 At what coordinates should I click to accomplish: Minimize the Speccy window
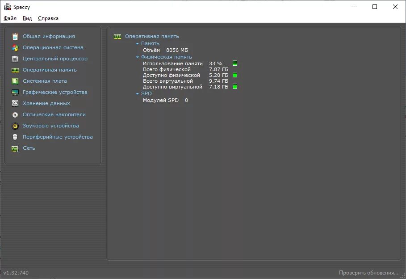[x=355, y=7]
